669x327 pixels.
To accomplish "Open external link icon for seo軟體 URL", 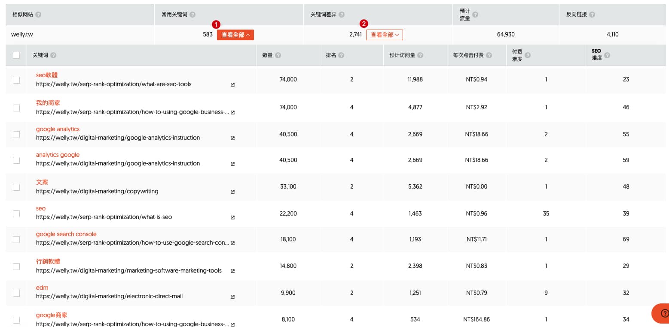I will click(232, 84).
